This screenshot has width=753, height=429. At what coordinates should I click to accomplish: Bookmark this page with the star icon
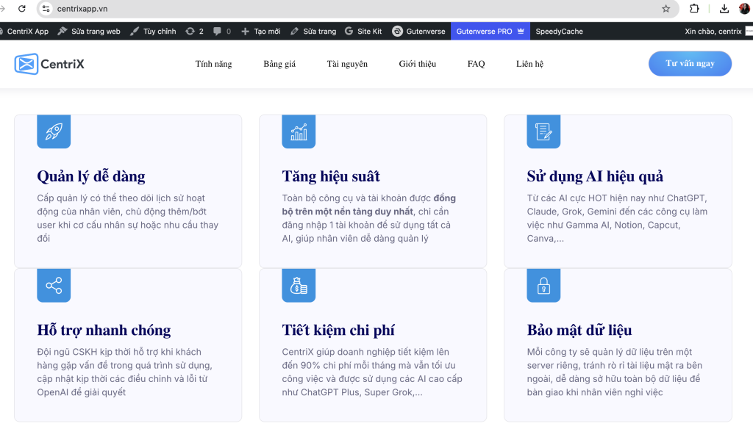click(x=665, y=9)
